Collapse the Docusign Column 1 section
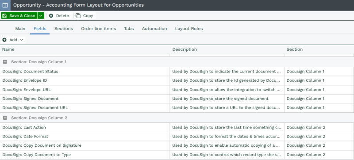 [5, 62]
